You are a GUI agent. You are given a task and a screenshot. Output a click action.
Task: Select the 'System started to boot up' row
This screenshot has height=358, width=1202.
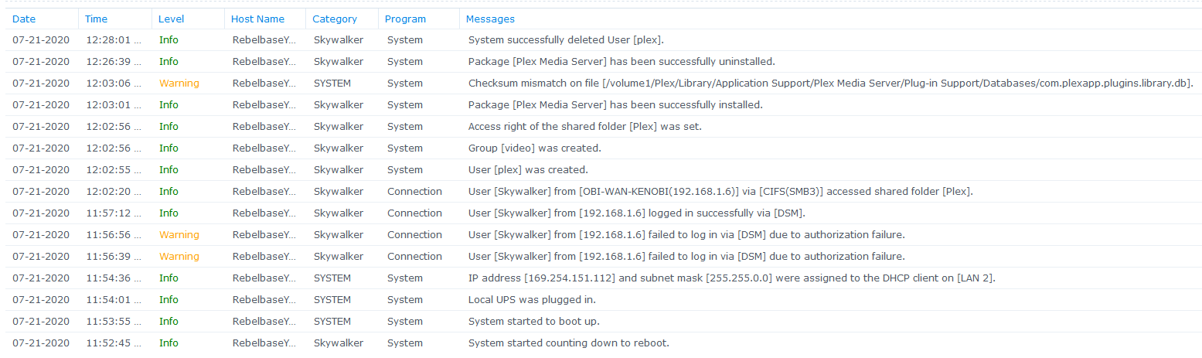(x=604, y=322)
